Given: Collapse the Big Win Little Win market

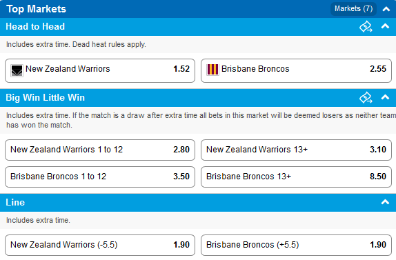Looking at the screenshot, I should pyautogui.click(x=385, y=97).
